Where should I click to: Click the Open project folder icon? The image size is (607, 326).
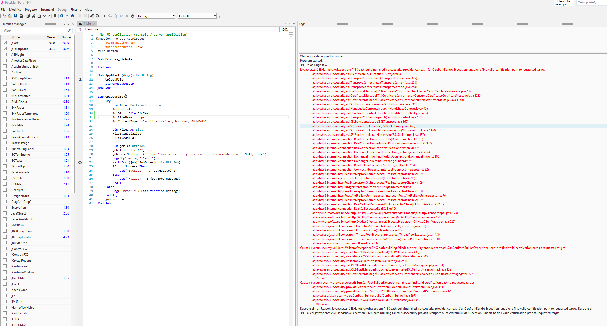click(x=10, y=16)
